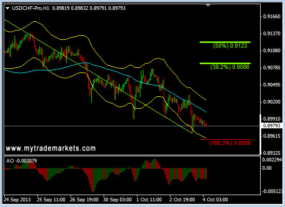Click the current price tag 0.89793
The width and height of the screenshot is (285, 207).
(x=272, y=125)
